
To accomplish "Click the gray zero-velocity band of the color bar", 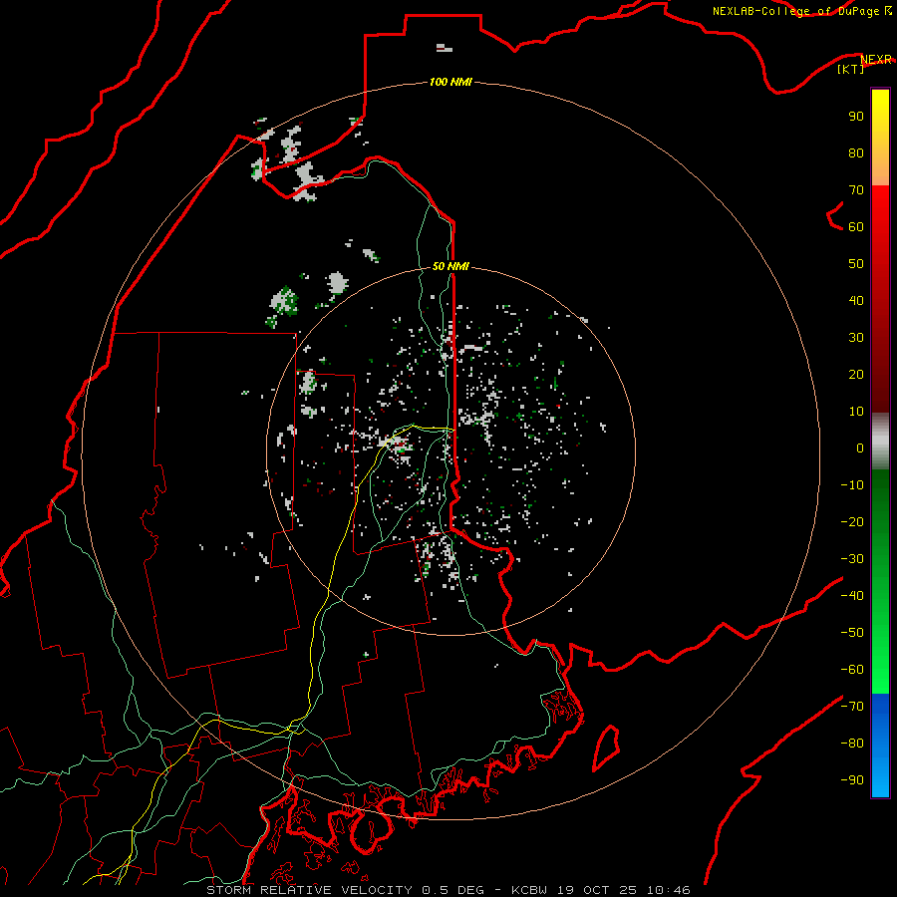I will point(880,442).
